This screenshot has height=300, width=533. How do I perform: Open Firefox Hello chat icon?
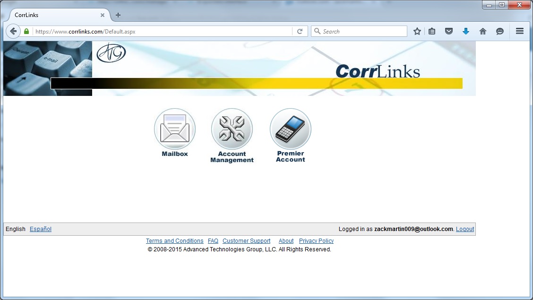pos(500,31)
